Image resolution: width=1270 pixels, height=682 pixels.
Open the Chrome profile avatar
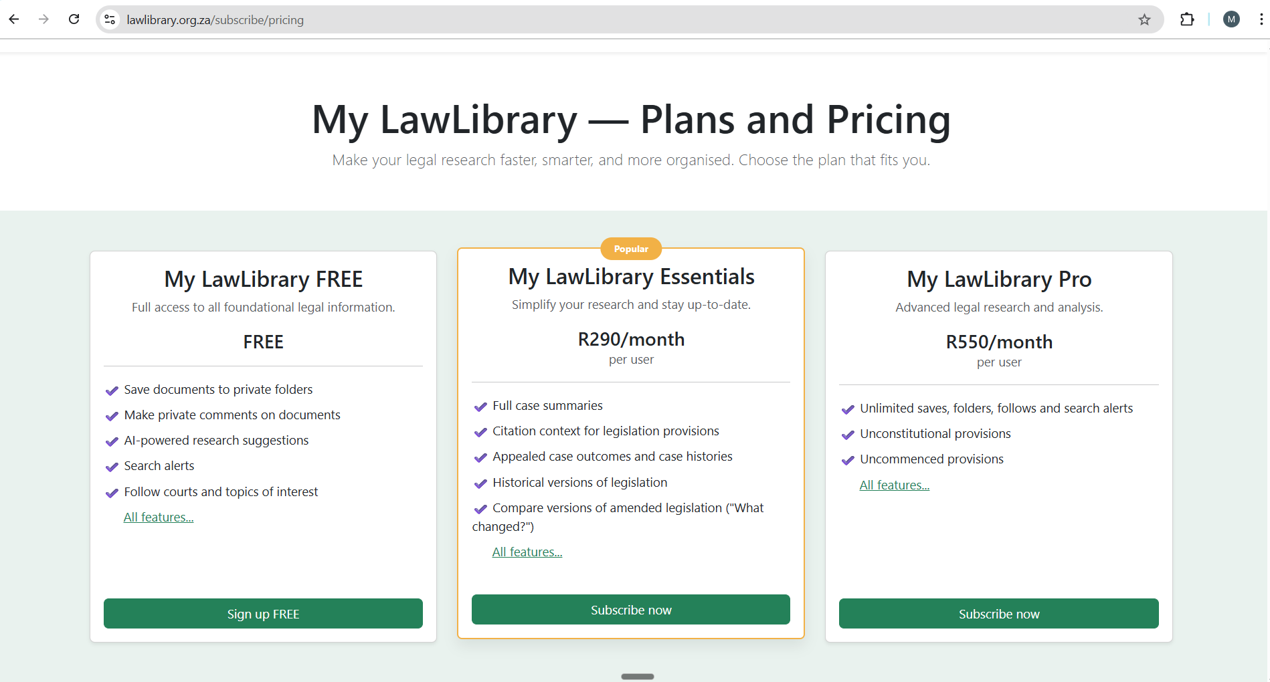point(1231,20)
